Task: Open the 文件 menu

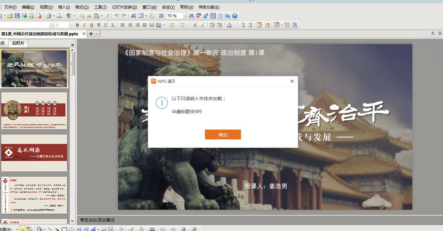Action: coord(10,7)
